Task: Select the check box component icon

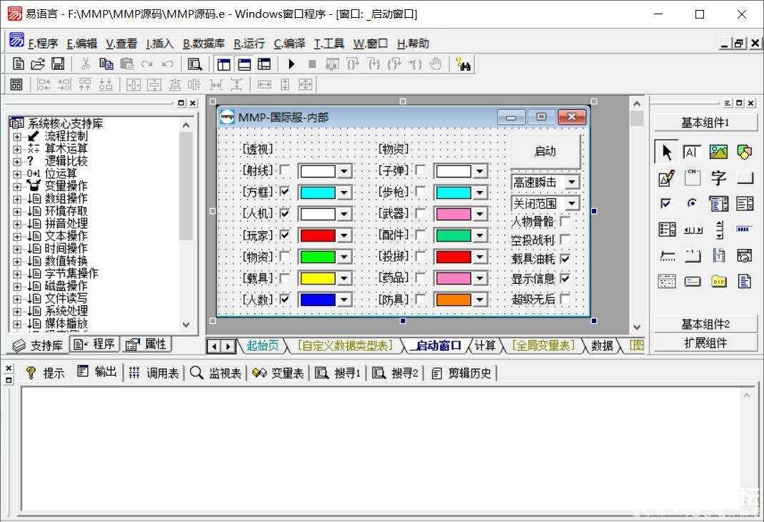Action: 665,203
